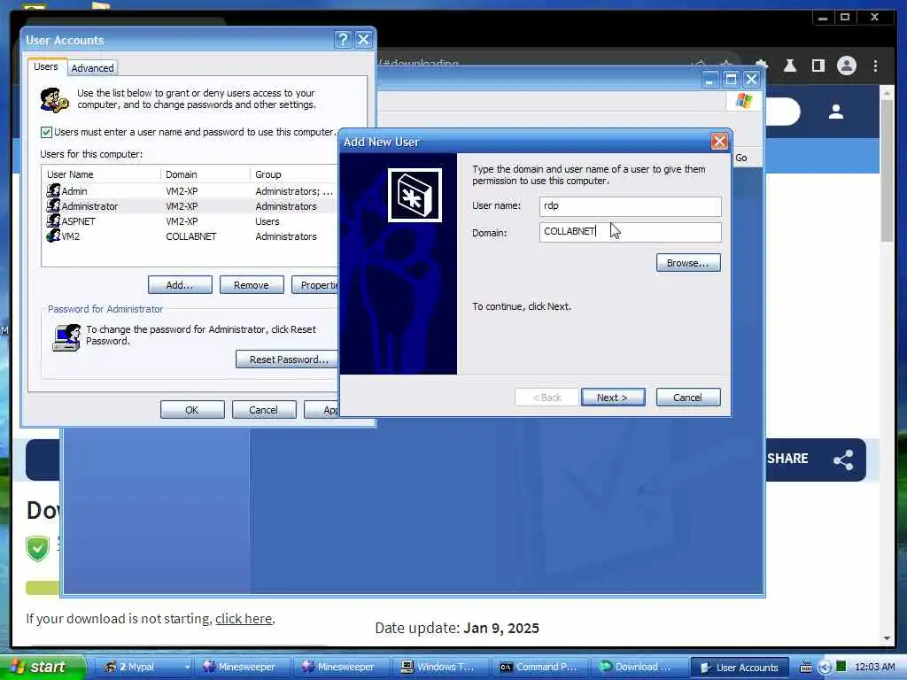Switch to Windows T... taskbar item

pos(439,668)
